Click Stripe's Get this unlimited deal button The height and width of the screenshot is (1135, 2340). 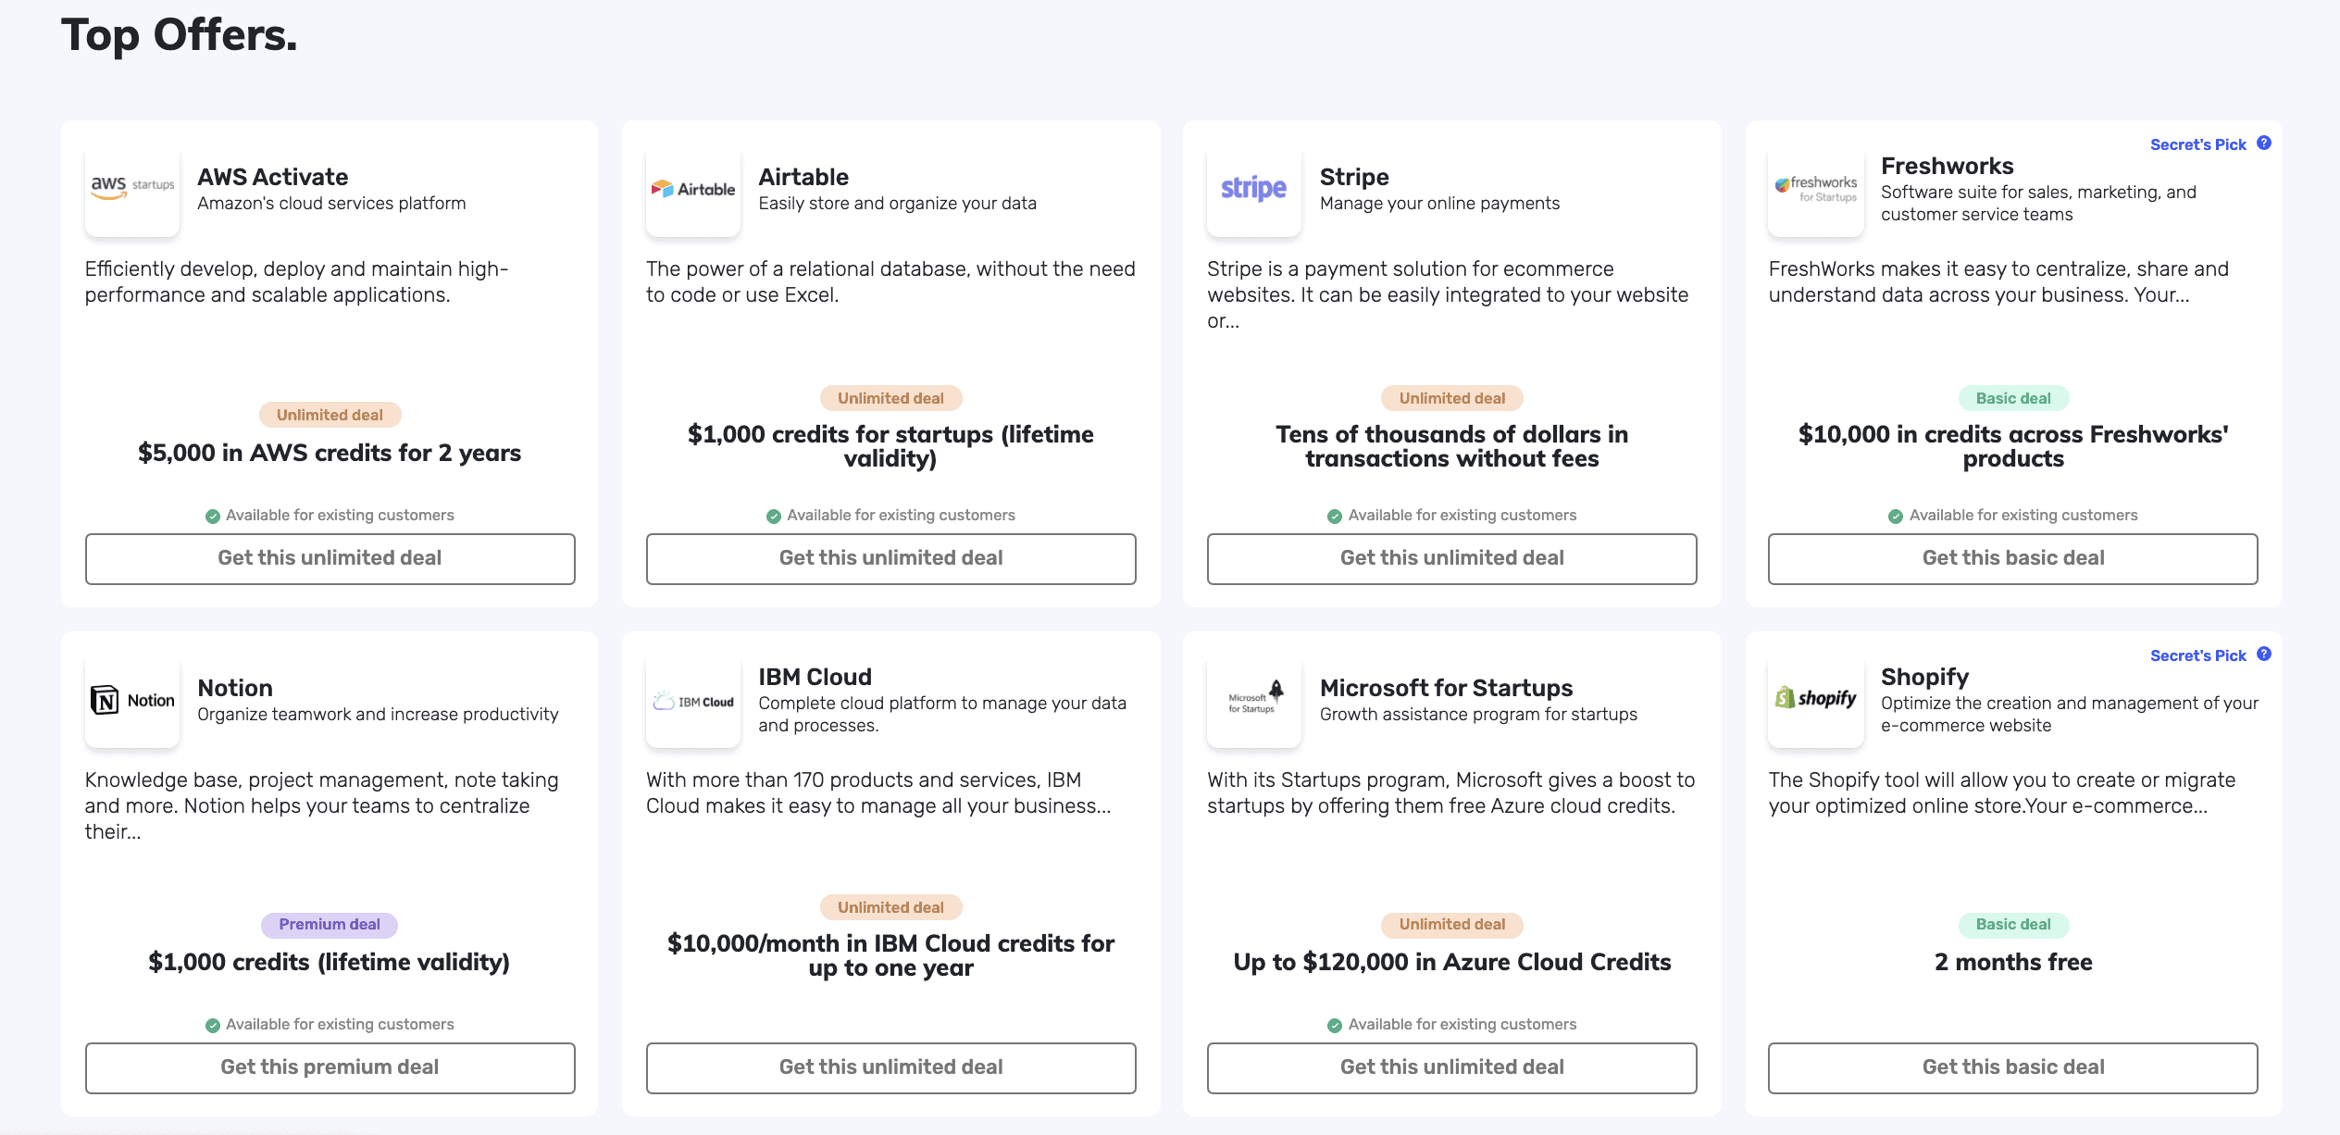pos(1451,558)
